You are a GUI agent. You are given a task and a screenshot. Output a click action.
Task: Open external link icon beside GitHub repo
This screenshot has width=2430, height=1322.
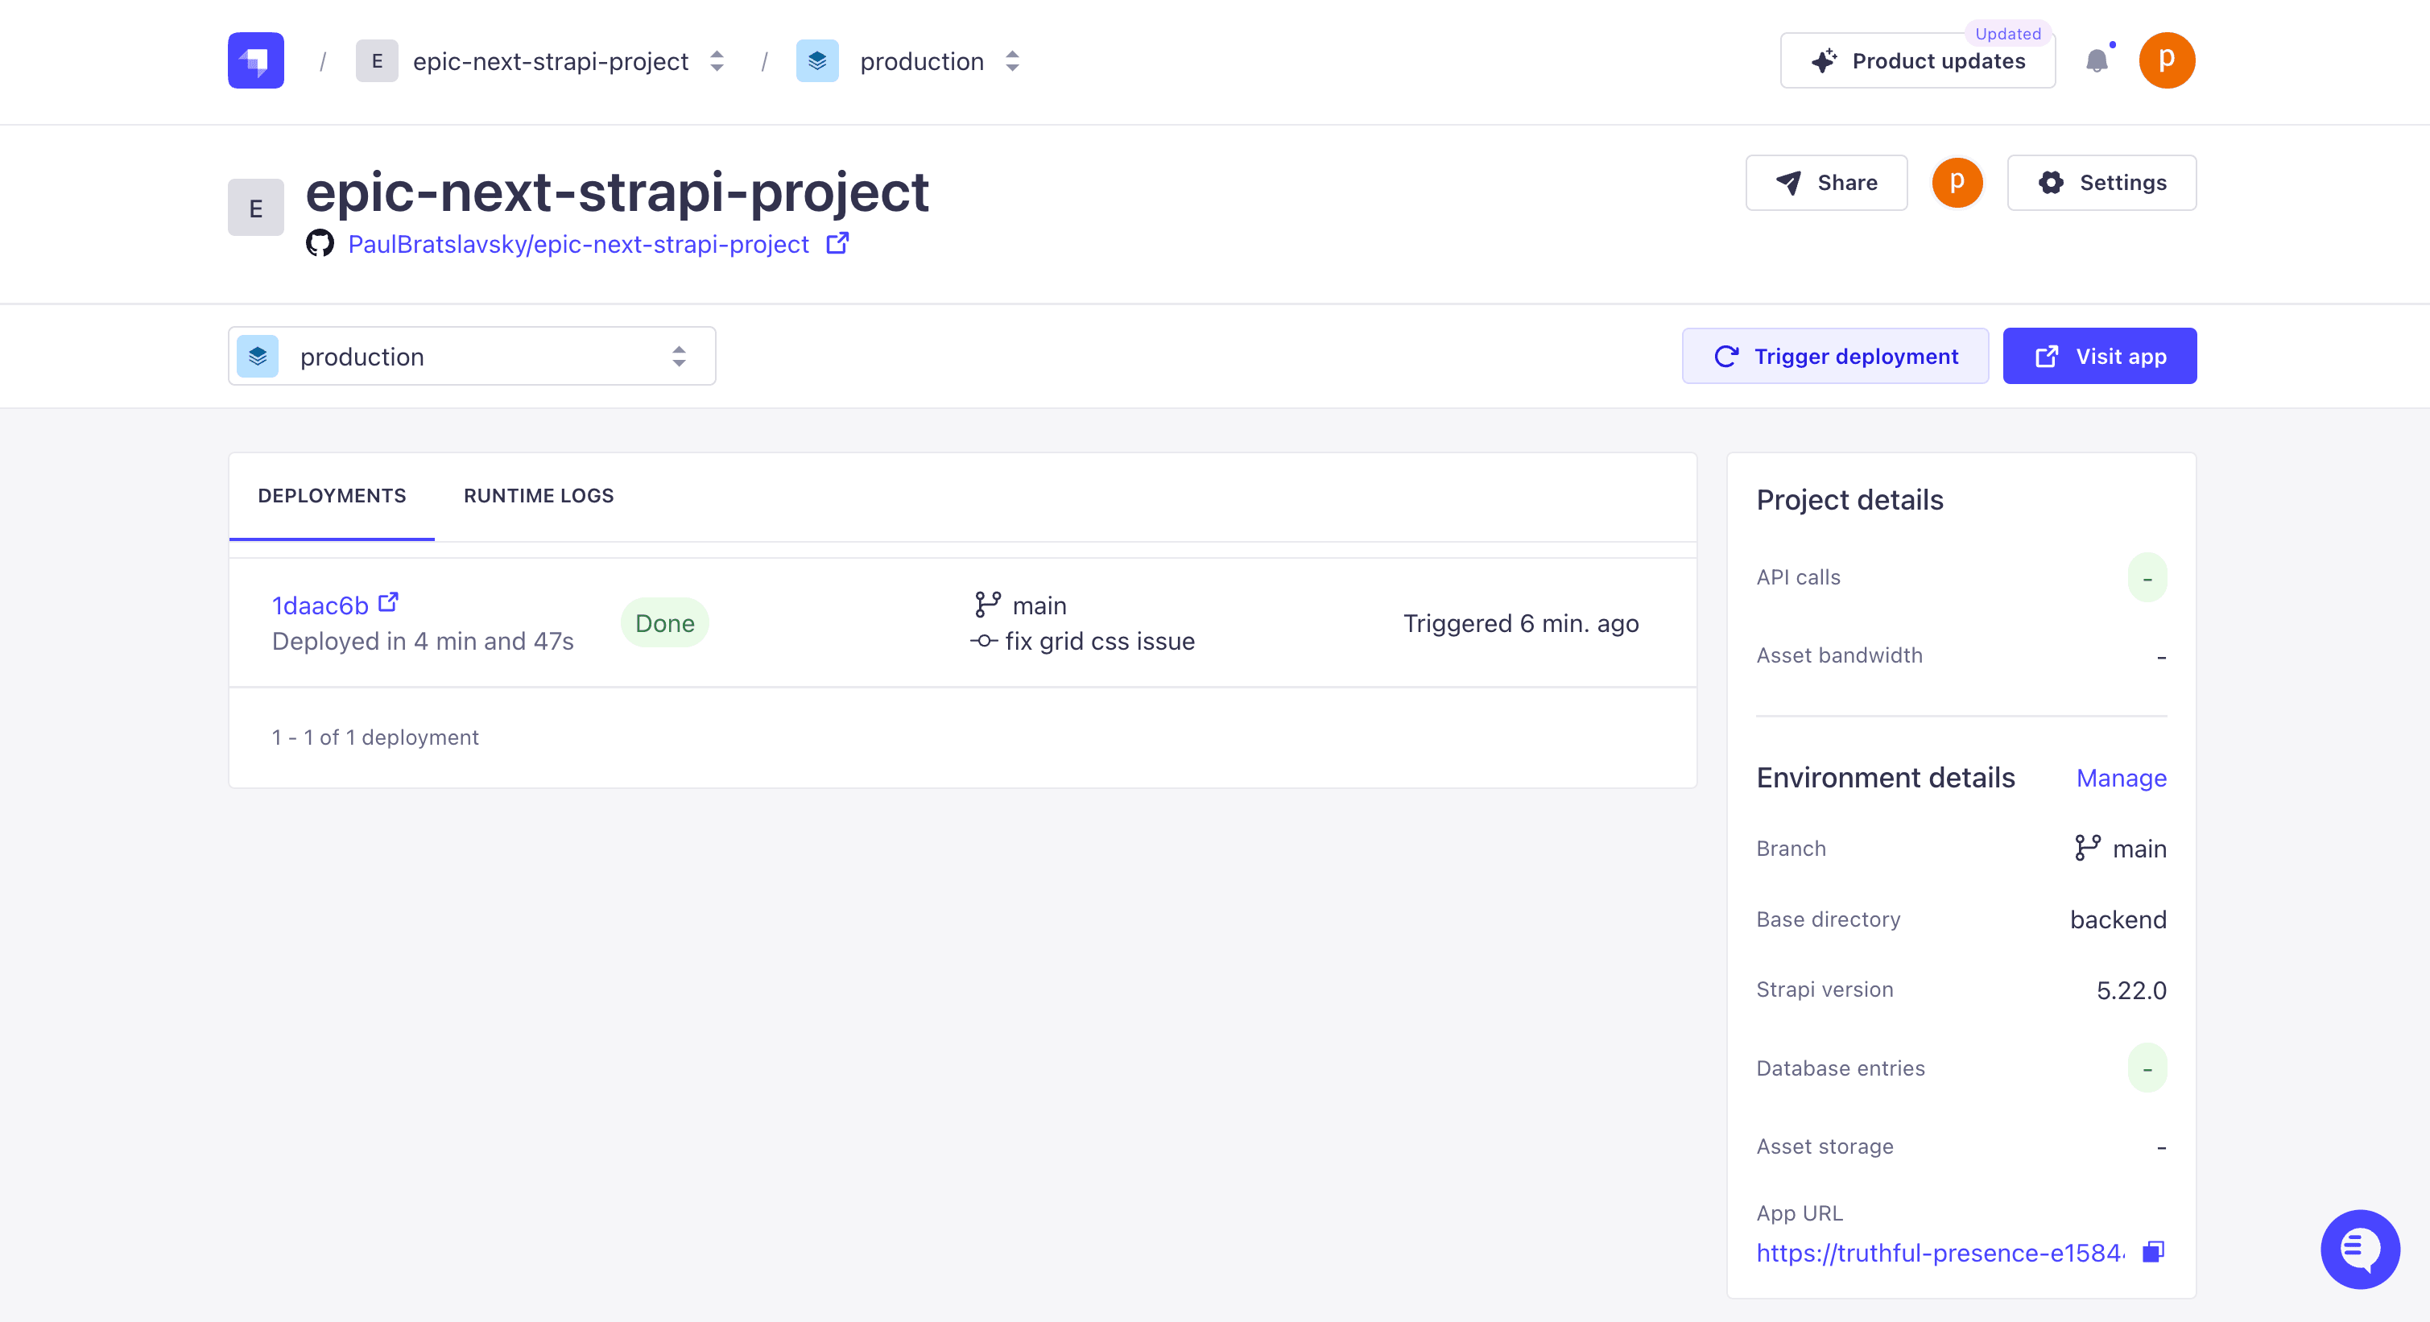click(x=837, y=243)
